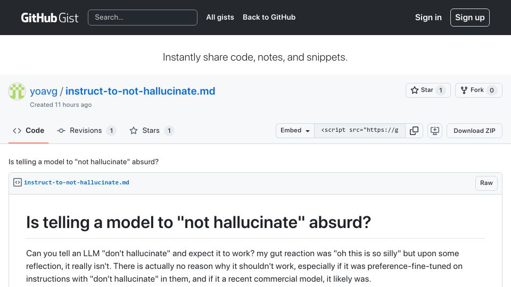Image resolution: width=511 pixels, height=287 pixels.
Task: Switch to the Stars tab
Action: pos(152,131)
